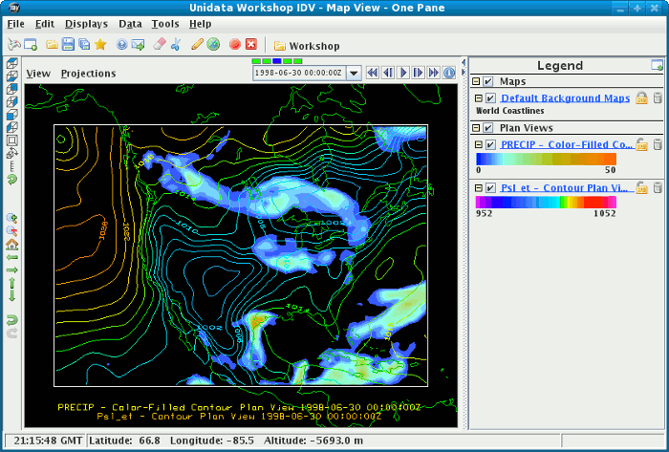Screen dimensions: 669x452
Task: Collapse the Maps legend section
Action: (476, 82)
